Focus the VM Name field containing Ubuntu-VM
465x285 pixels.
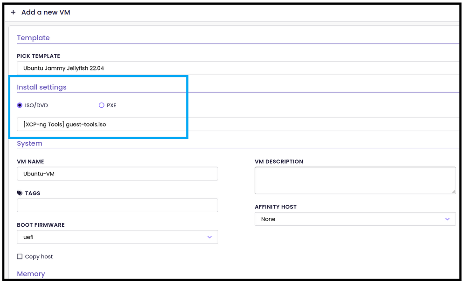point(118,174)
